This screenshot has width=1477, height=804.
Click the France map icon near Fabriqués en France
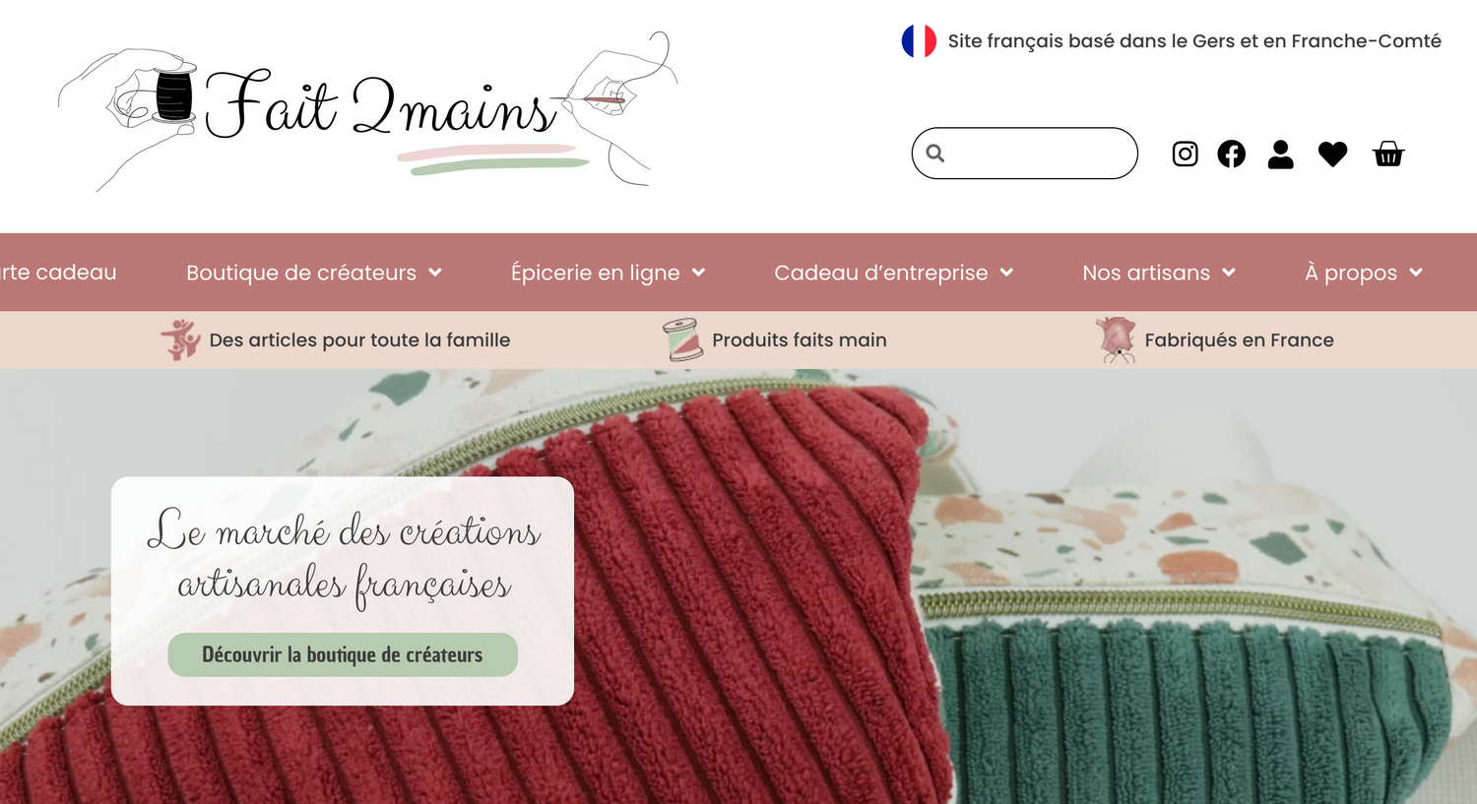(x=1117, y=340)
